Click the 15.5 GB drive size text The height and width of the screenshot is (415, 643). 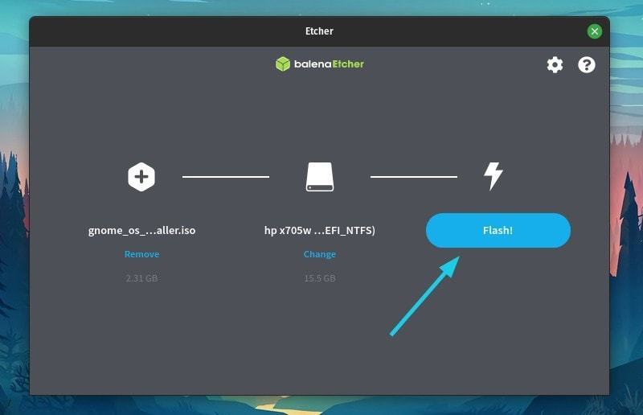pos(320,278)
